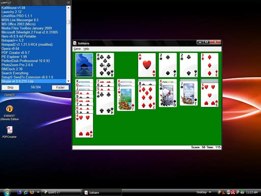Click the Windows Start orb
Screen dimensions: 261x196
coord(7,192)
